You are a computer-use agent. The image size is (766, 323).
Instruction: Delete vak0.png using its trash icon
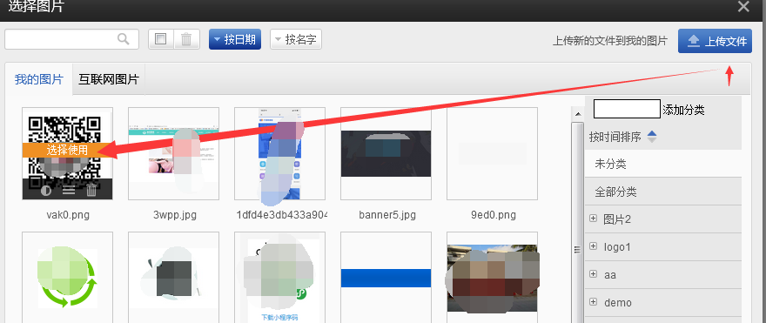tap(91, 191)
